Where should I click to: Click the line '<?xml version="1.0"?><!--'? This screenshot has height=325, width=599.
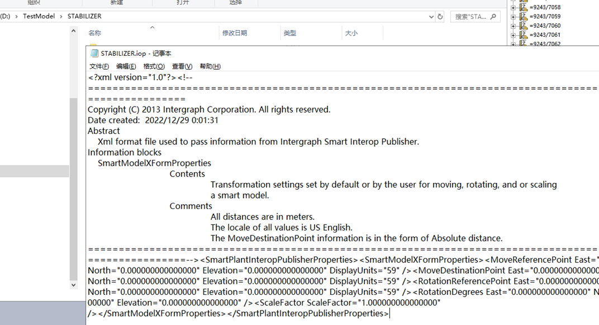[x=140, y=77]
